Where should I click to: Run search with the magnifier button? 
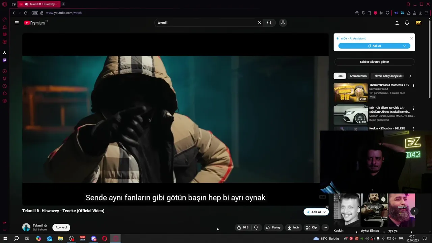point(269,23)
